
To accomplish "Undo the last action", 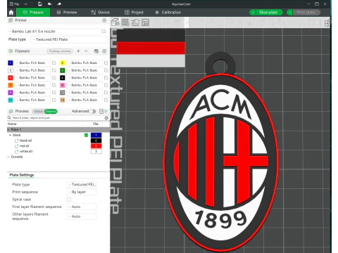I will (49, 4).
